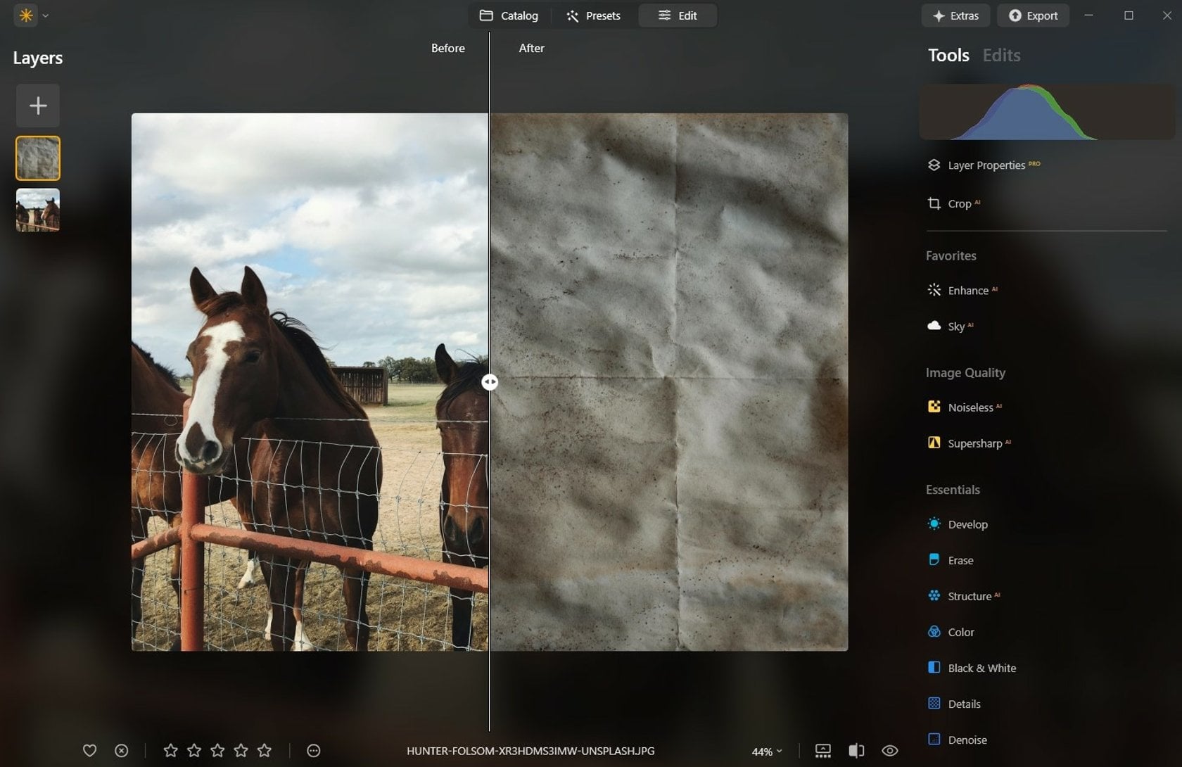Expand the Luminar logo chevron menu
1182x767 pixels.
pyautogui.click(x=45, y=15)
